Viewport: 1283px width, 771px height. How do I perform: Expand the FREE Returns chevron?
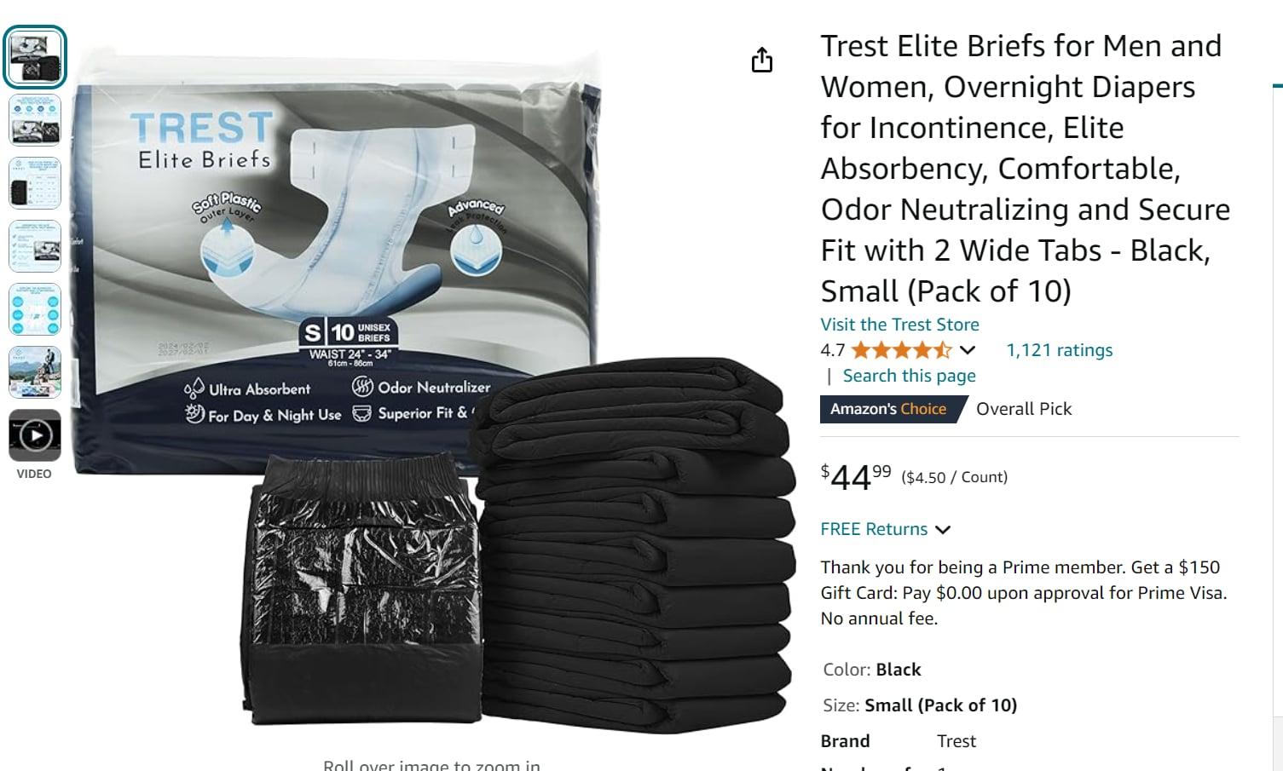coord(943,530)
